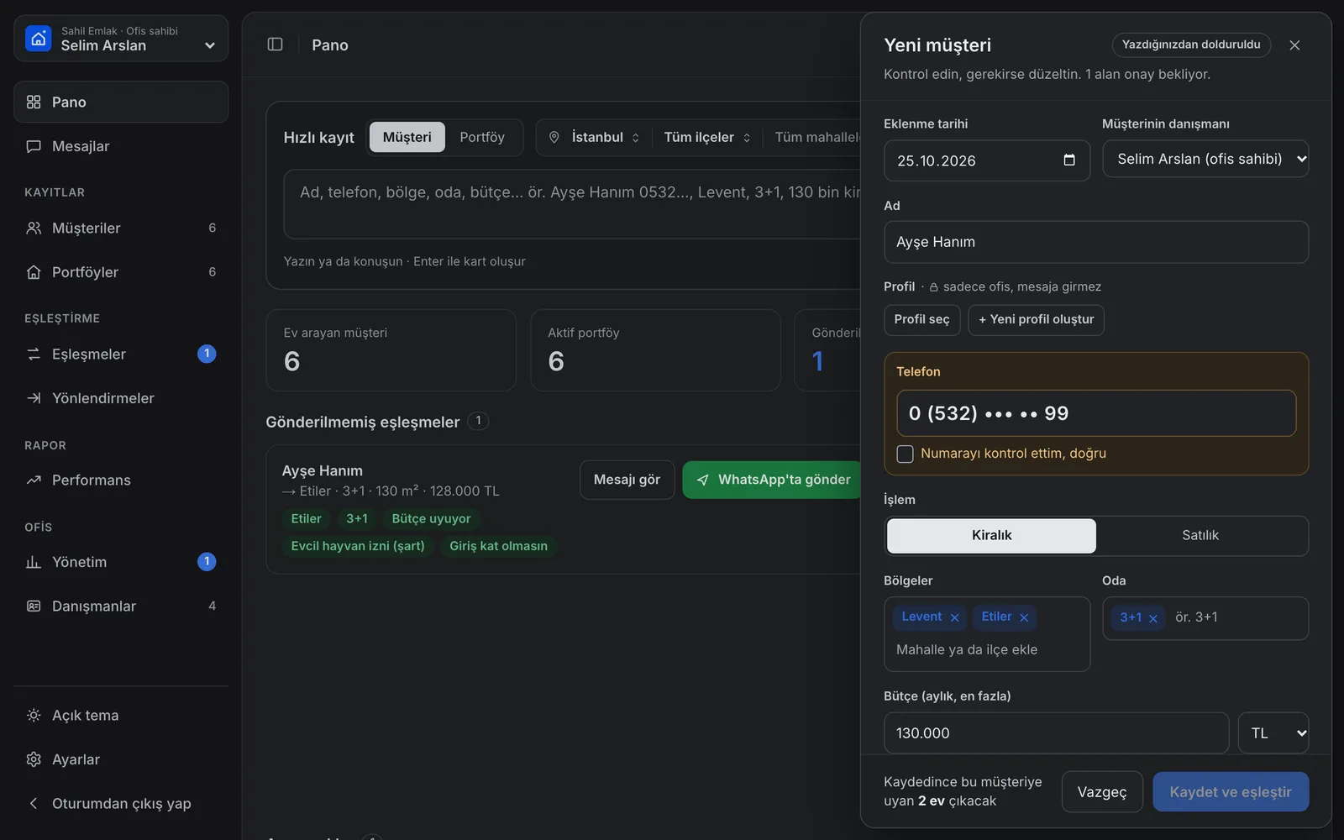Click the quick entry text area

pyautogui.click(x=573, y=204)
